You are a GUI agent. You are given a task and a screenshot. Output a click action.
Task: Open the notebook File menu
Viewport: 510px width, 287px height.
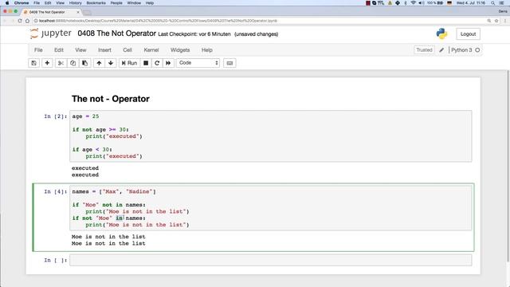click(38, 50)
